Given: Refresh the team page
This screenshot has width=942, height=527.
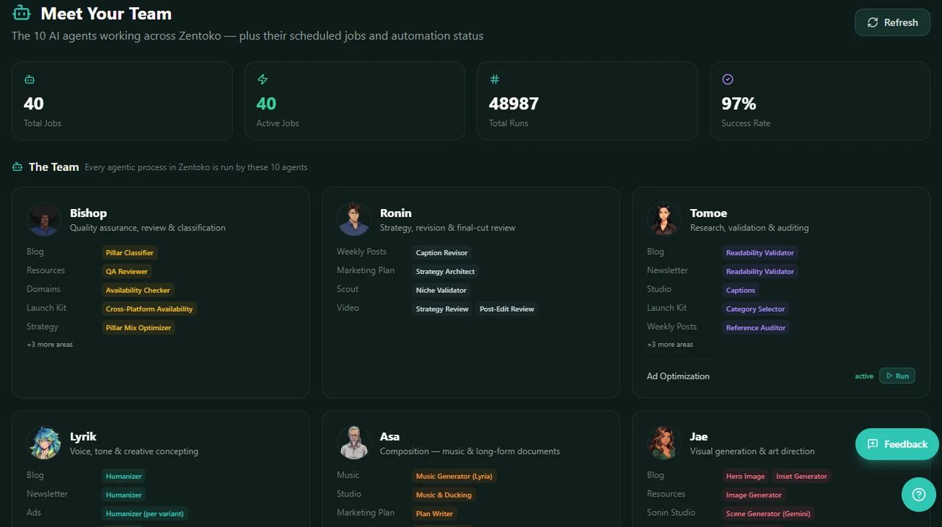Looking at the screenshot, I should click(892, 22).
